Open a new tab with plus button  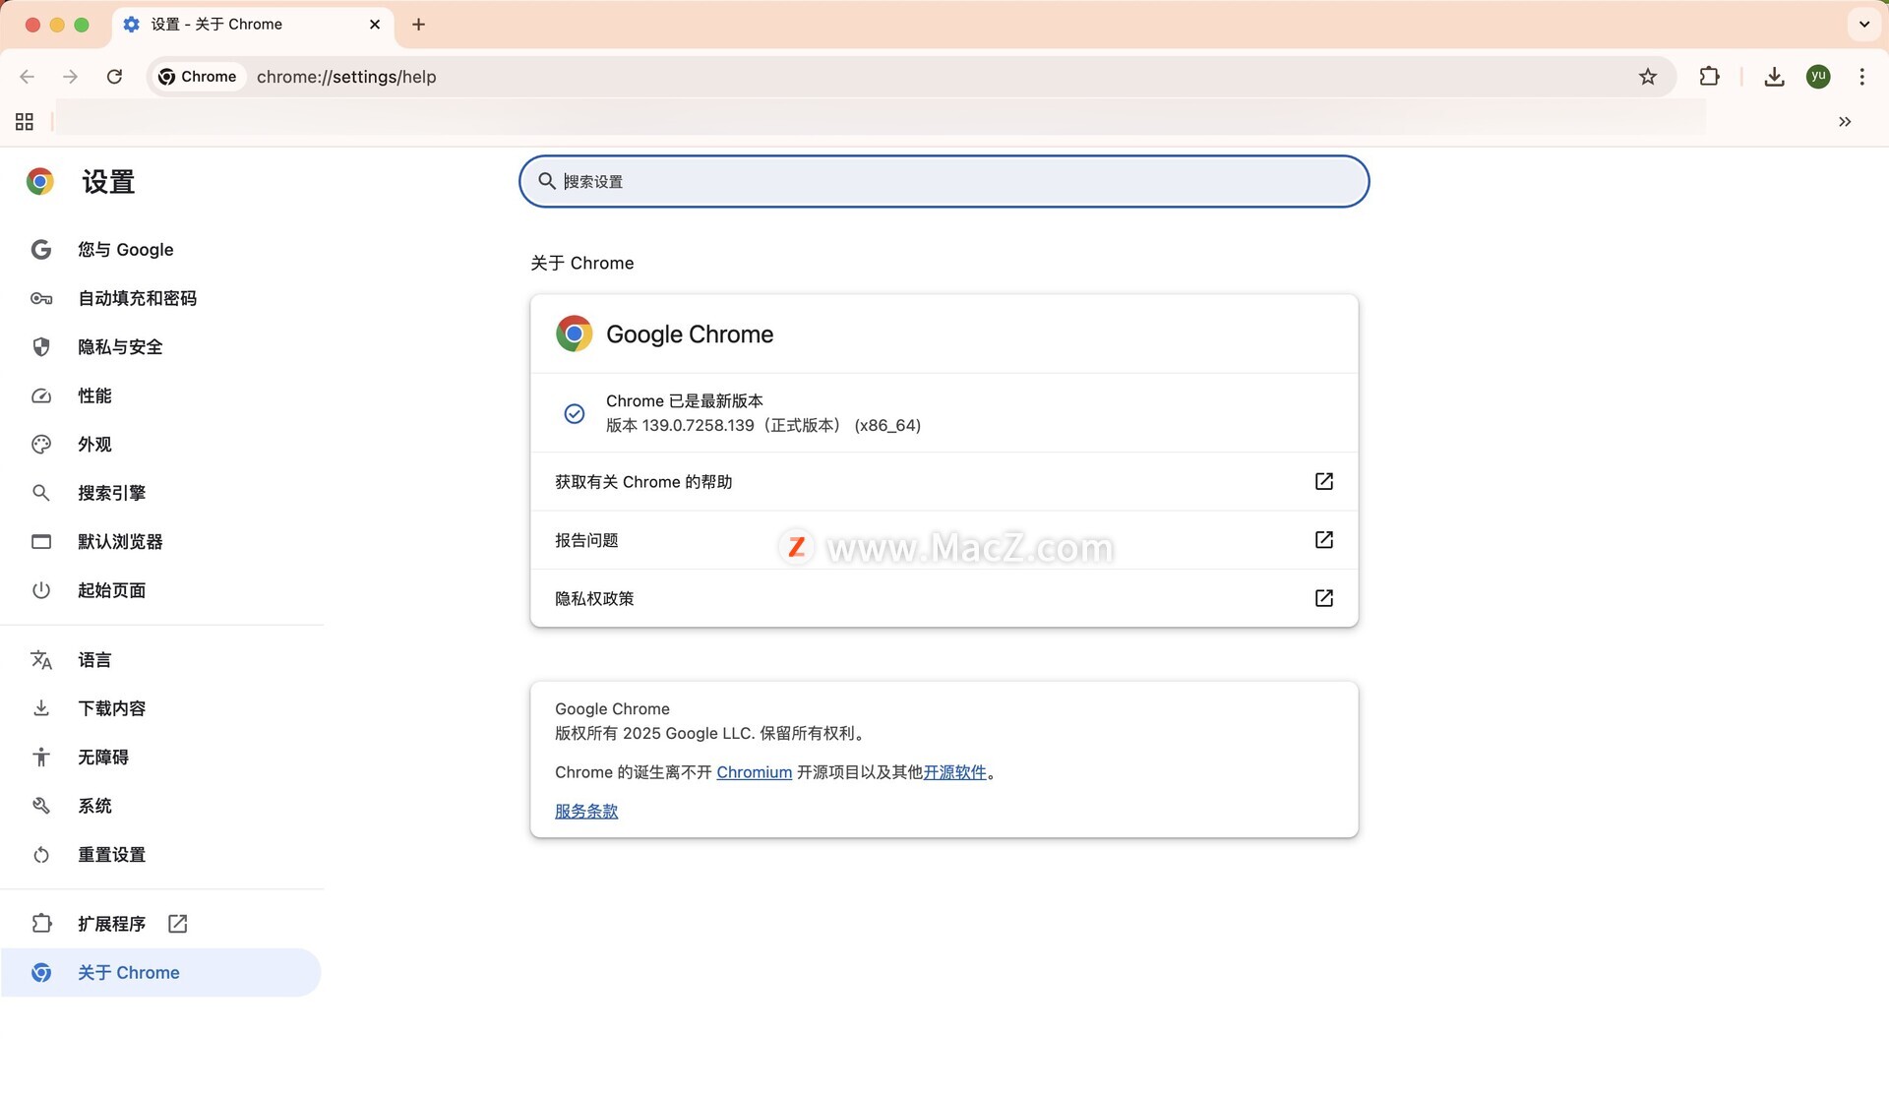(x=419, y=25)
